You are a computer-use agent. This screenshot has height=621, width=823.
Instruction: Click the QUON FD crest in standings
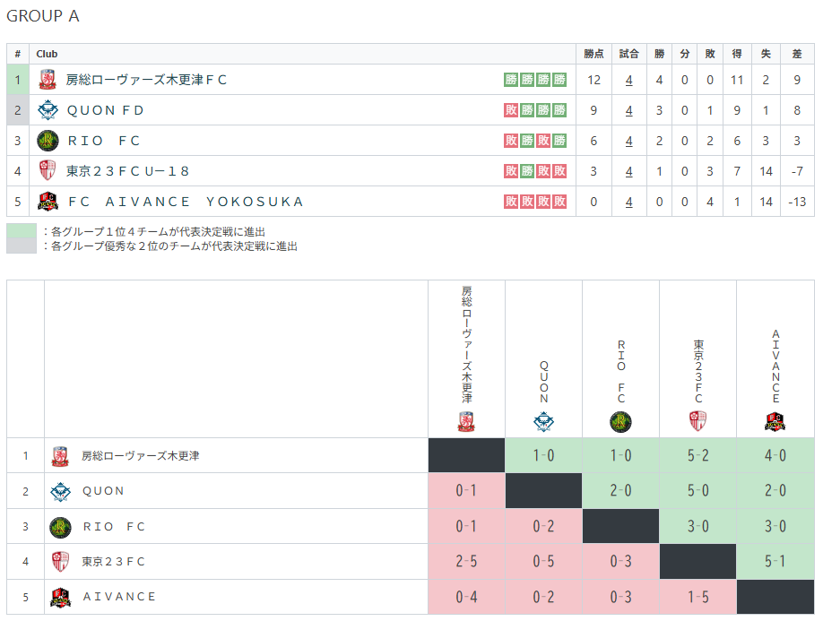pos(48,110)
